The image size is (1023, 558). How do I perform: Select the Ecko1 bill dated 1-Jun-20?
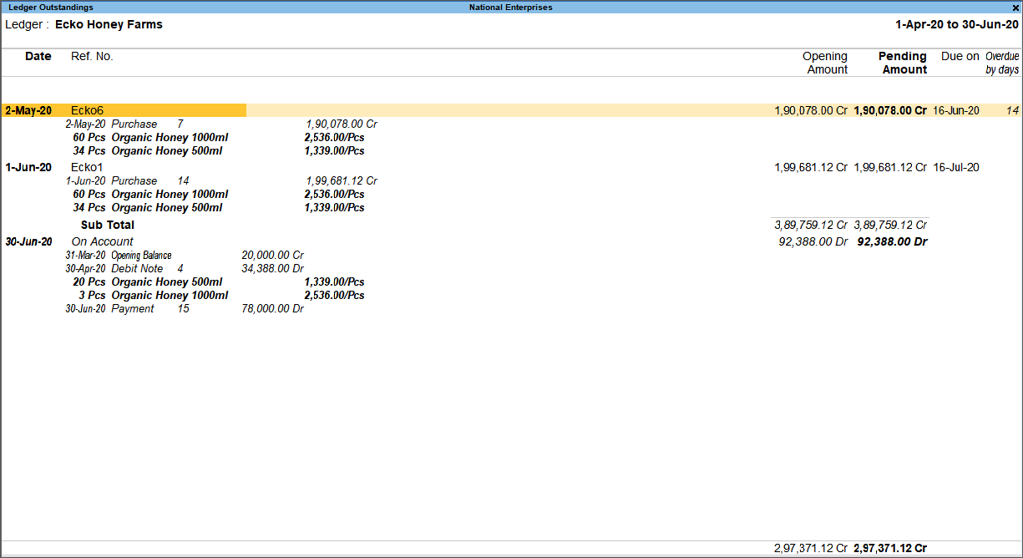tap(87, 167)
